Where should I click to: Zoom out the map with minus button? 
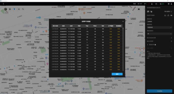click(x=142, y=51)
